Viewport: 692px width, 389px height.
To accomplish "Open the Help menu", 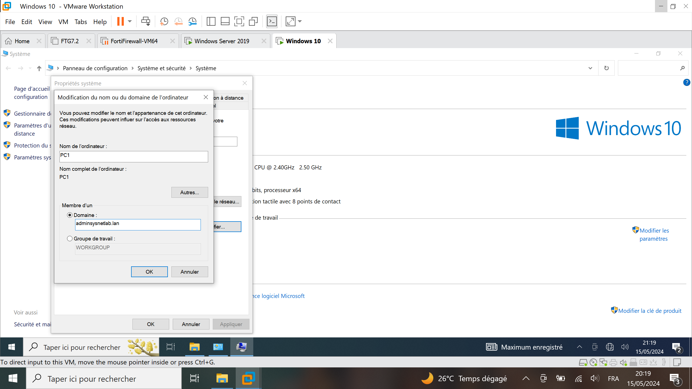I will [x=100, y=22].
